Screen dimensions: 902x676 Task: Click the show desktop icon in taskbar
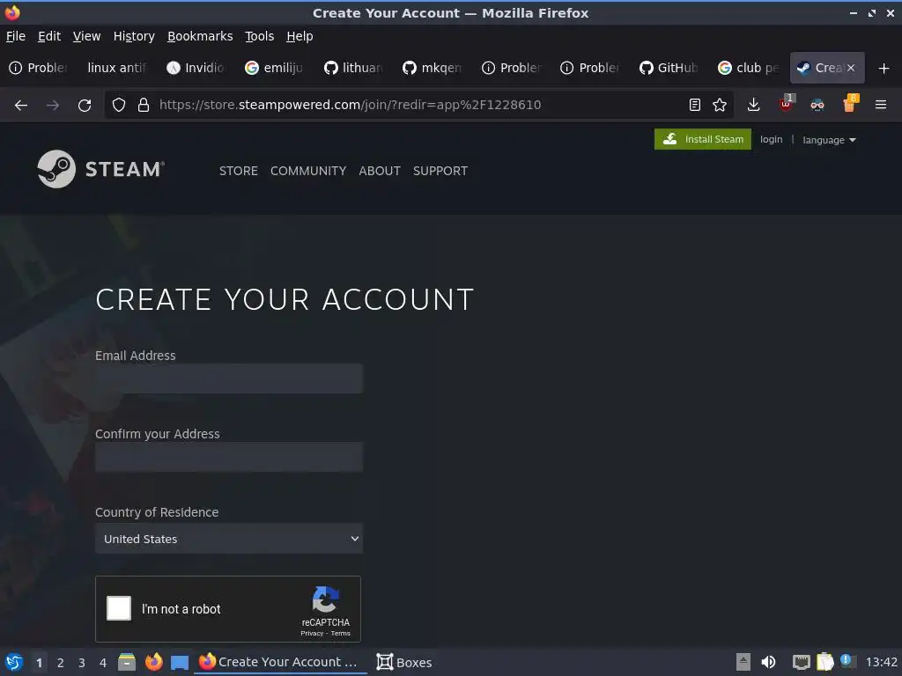pyautogui.click(x=180, y=663)
